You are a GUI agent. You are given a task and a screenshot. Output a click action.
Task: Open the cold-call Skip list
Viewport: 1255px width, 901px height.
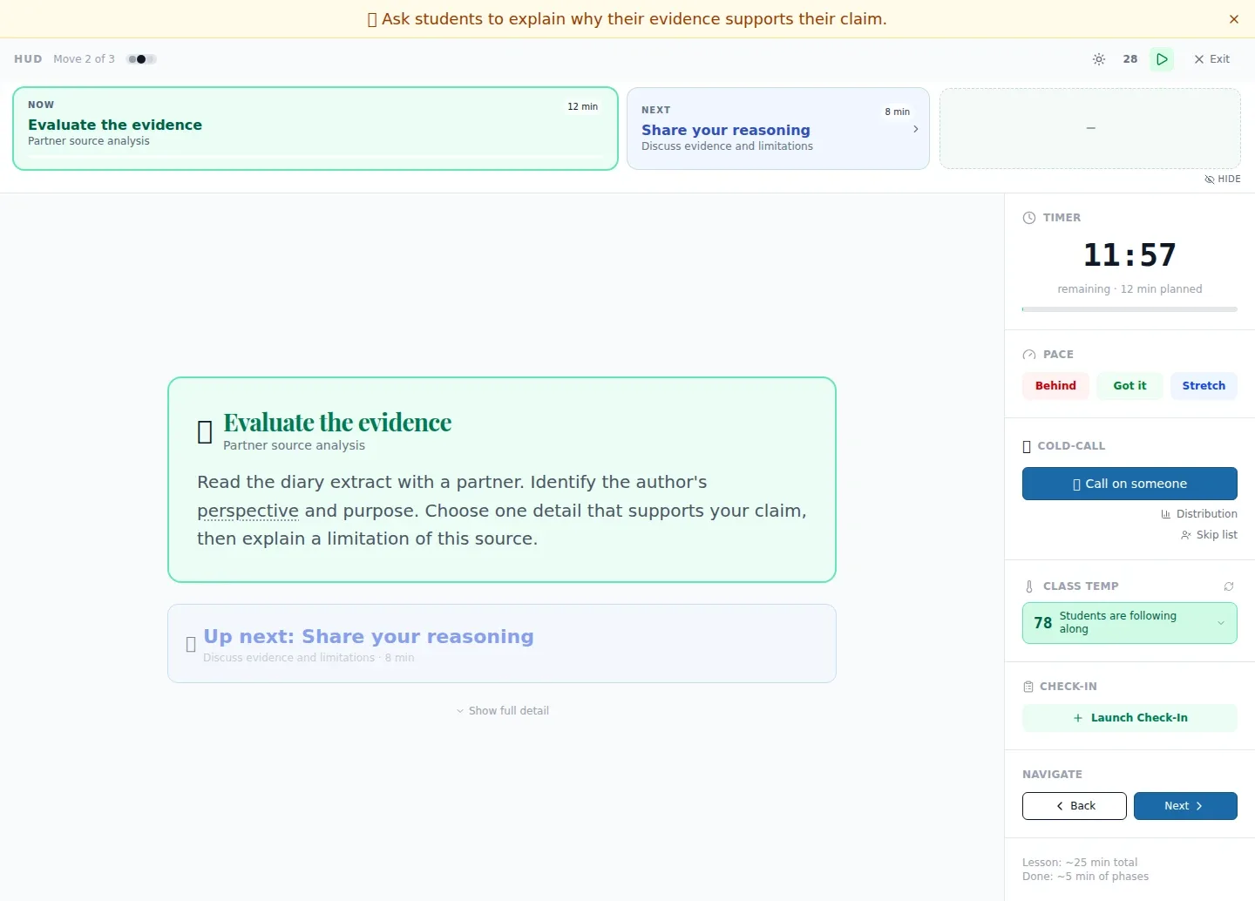click(1209, 535)
